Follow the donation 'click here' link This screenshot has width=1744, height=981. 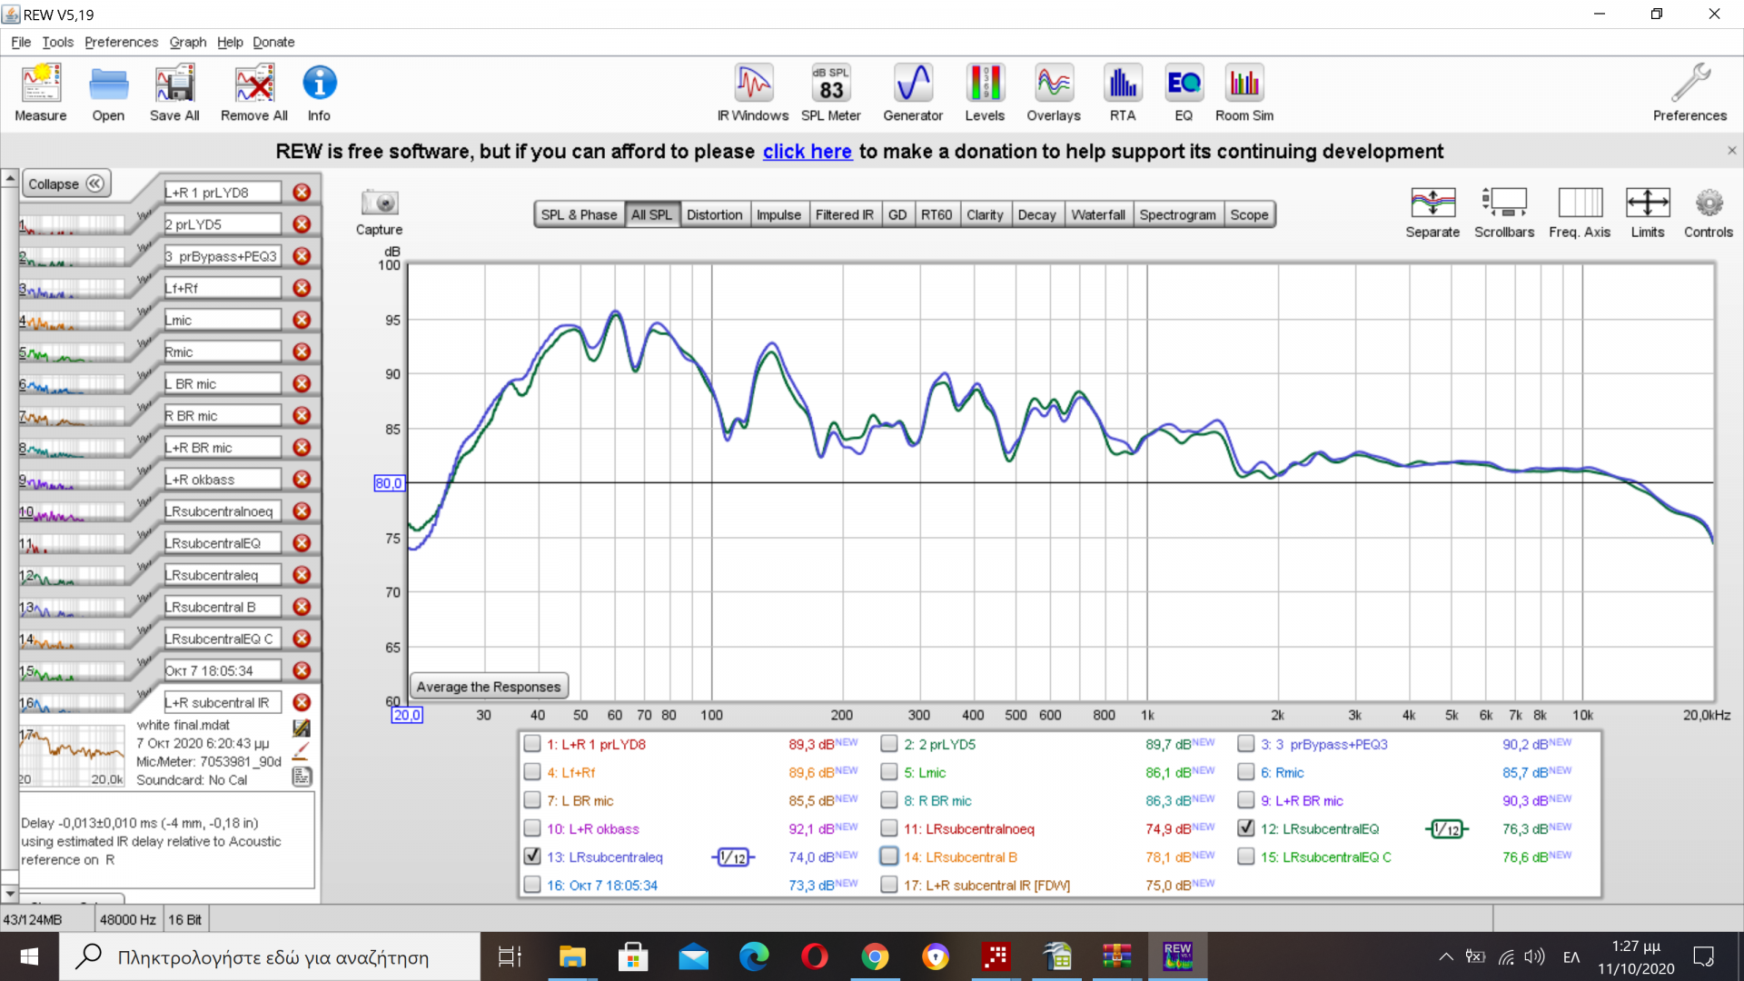807,152
